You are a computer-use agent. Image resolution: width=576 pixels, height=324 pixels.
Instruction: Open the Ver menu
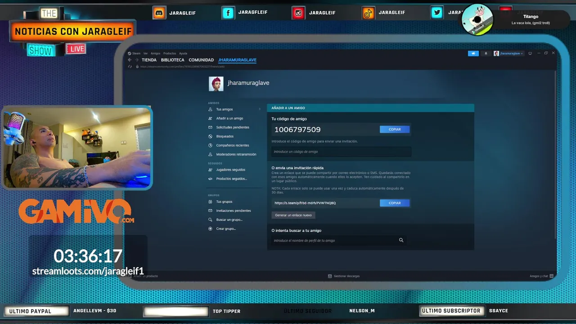(x=145, y=54)
